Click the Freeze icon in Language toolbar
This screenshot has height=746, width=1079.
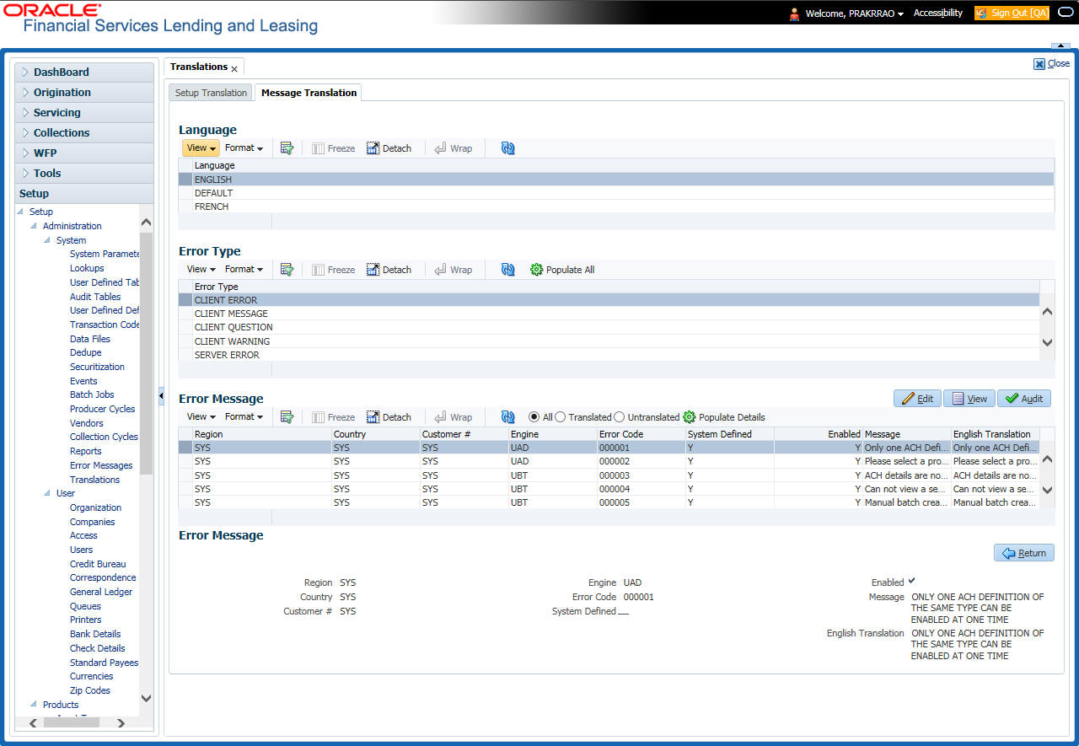[x=333, y=148]
